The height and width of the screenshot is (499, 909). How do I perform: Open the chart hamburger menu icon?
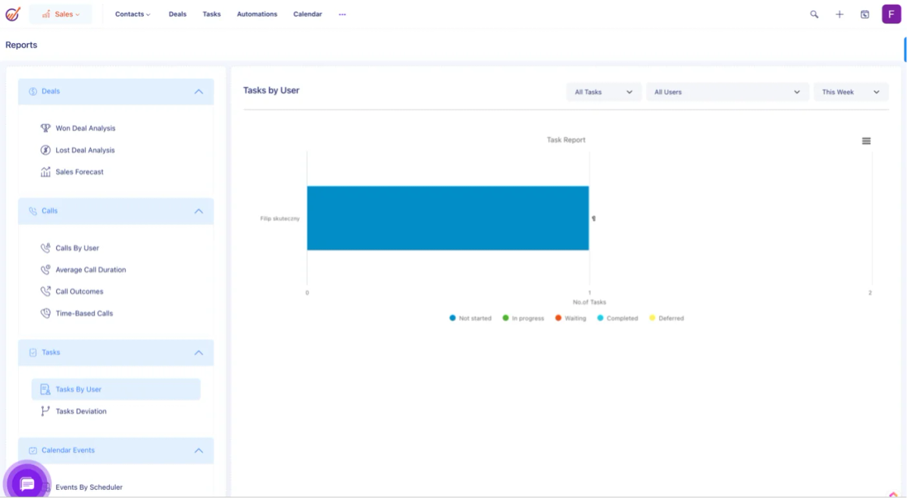pos(866,141)
